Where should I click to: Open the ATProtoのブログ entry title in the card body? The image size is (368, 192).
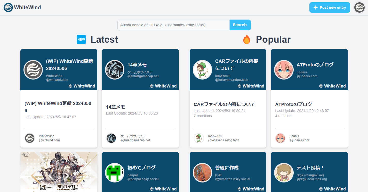(294, 104)
